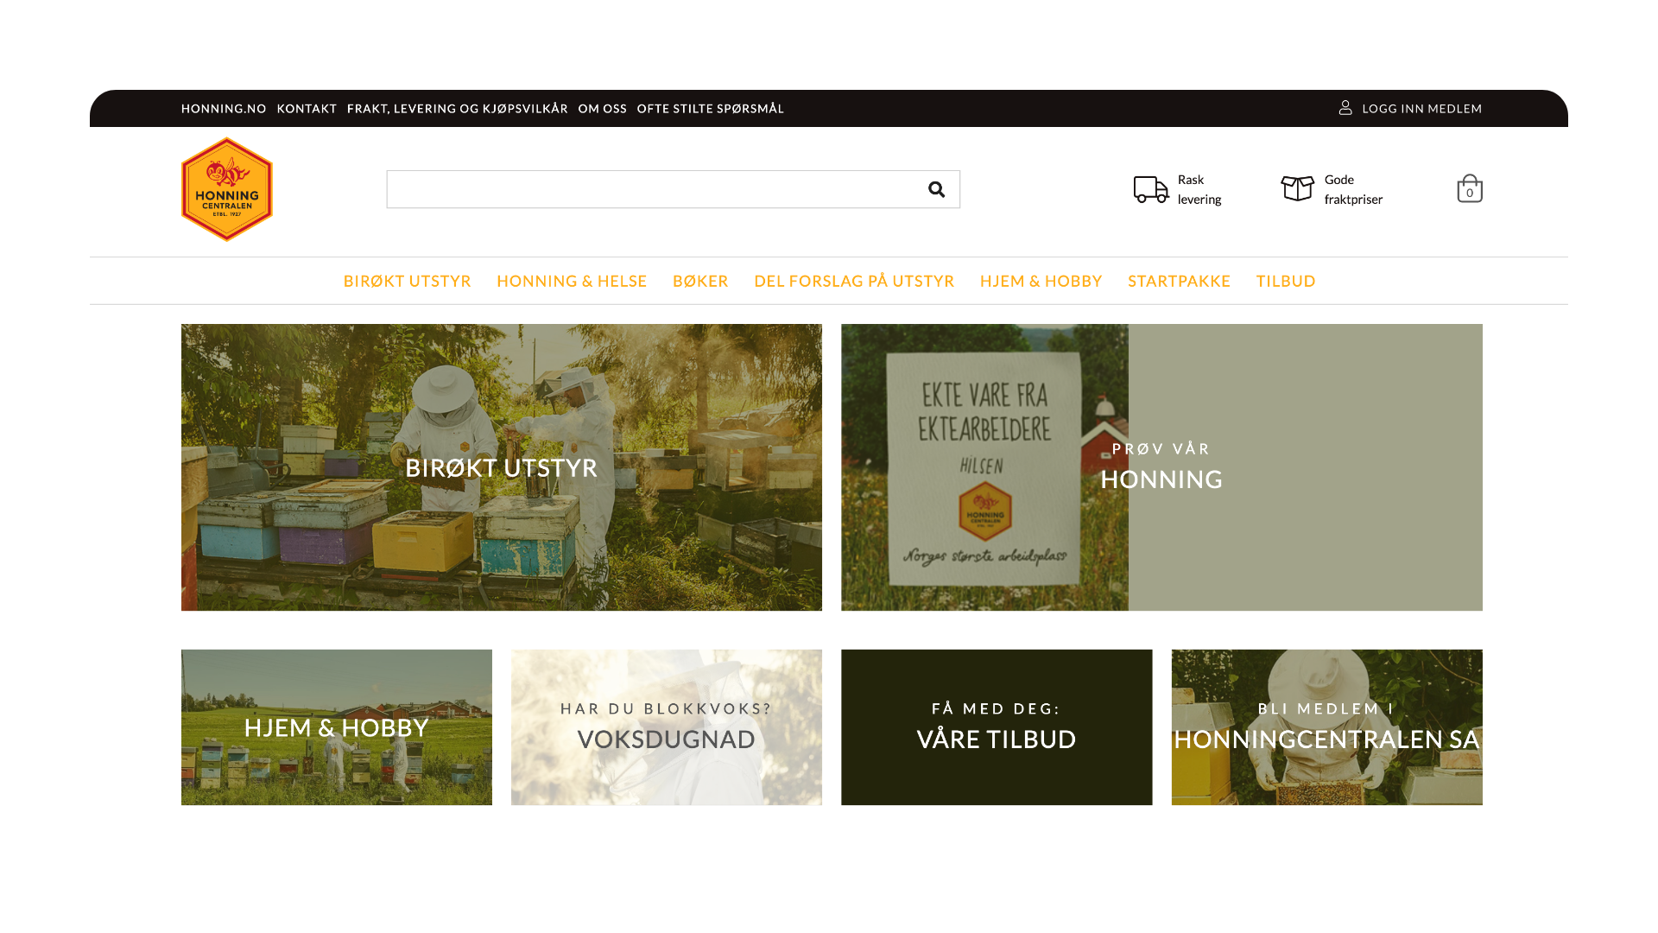Open Del forslag på utstyr menu

pyautogui.click(x=854, y=281)
